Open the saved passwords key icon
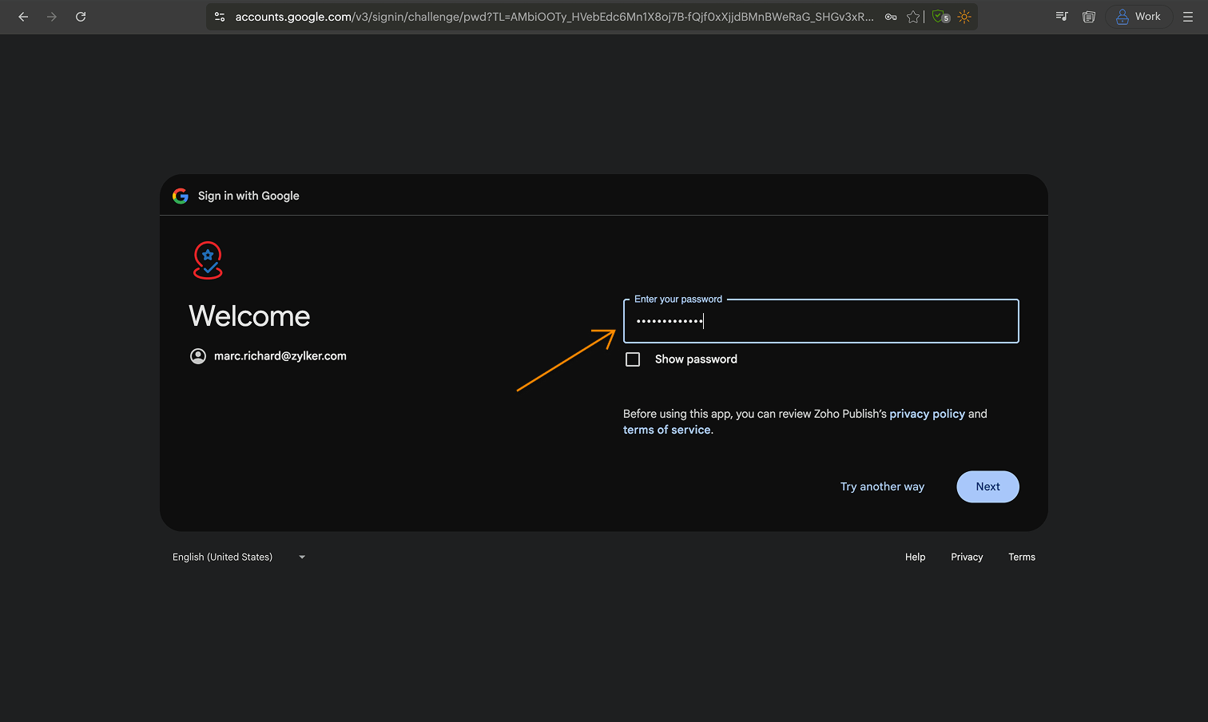The width and height of the screenshot is (1208, 722). pyautogui.click(x=891, y=17)
